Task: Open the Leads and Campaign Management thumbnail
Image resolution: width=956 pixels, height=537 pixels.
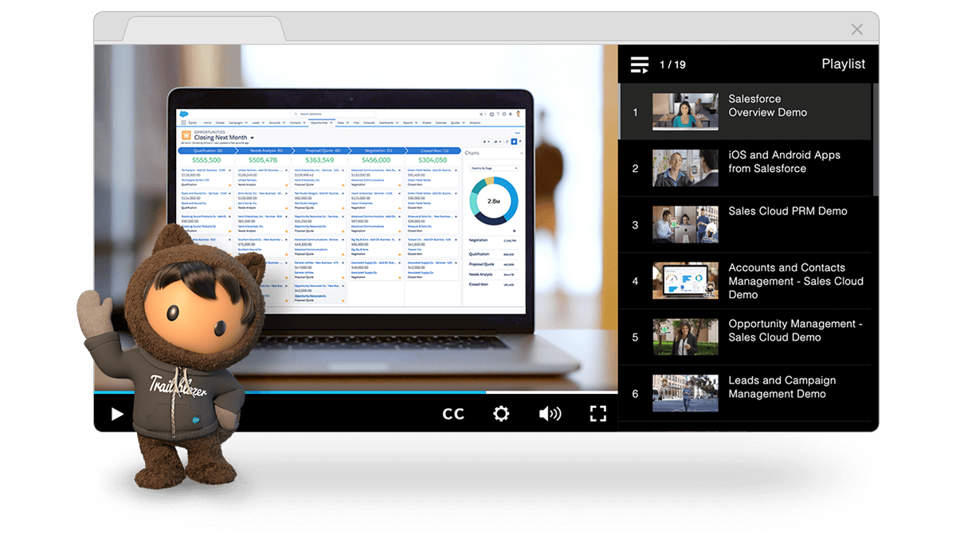Action: pyautogui.click(x=685, y=393)
